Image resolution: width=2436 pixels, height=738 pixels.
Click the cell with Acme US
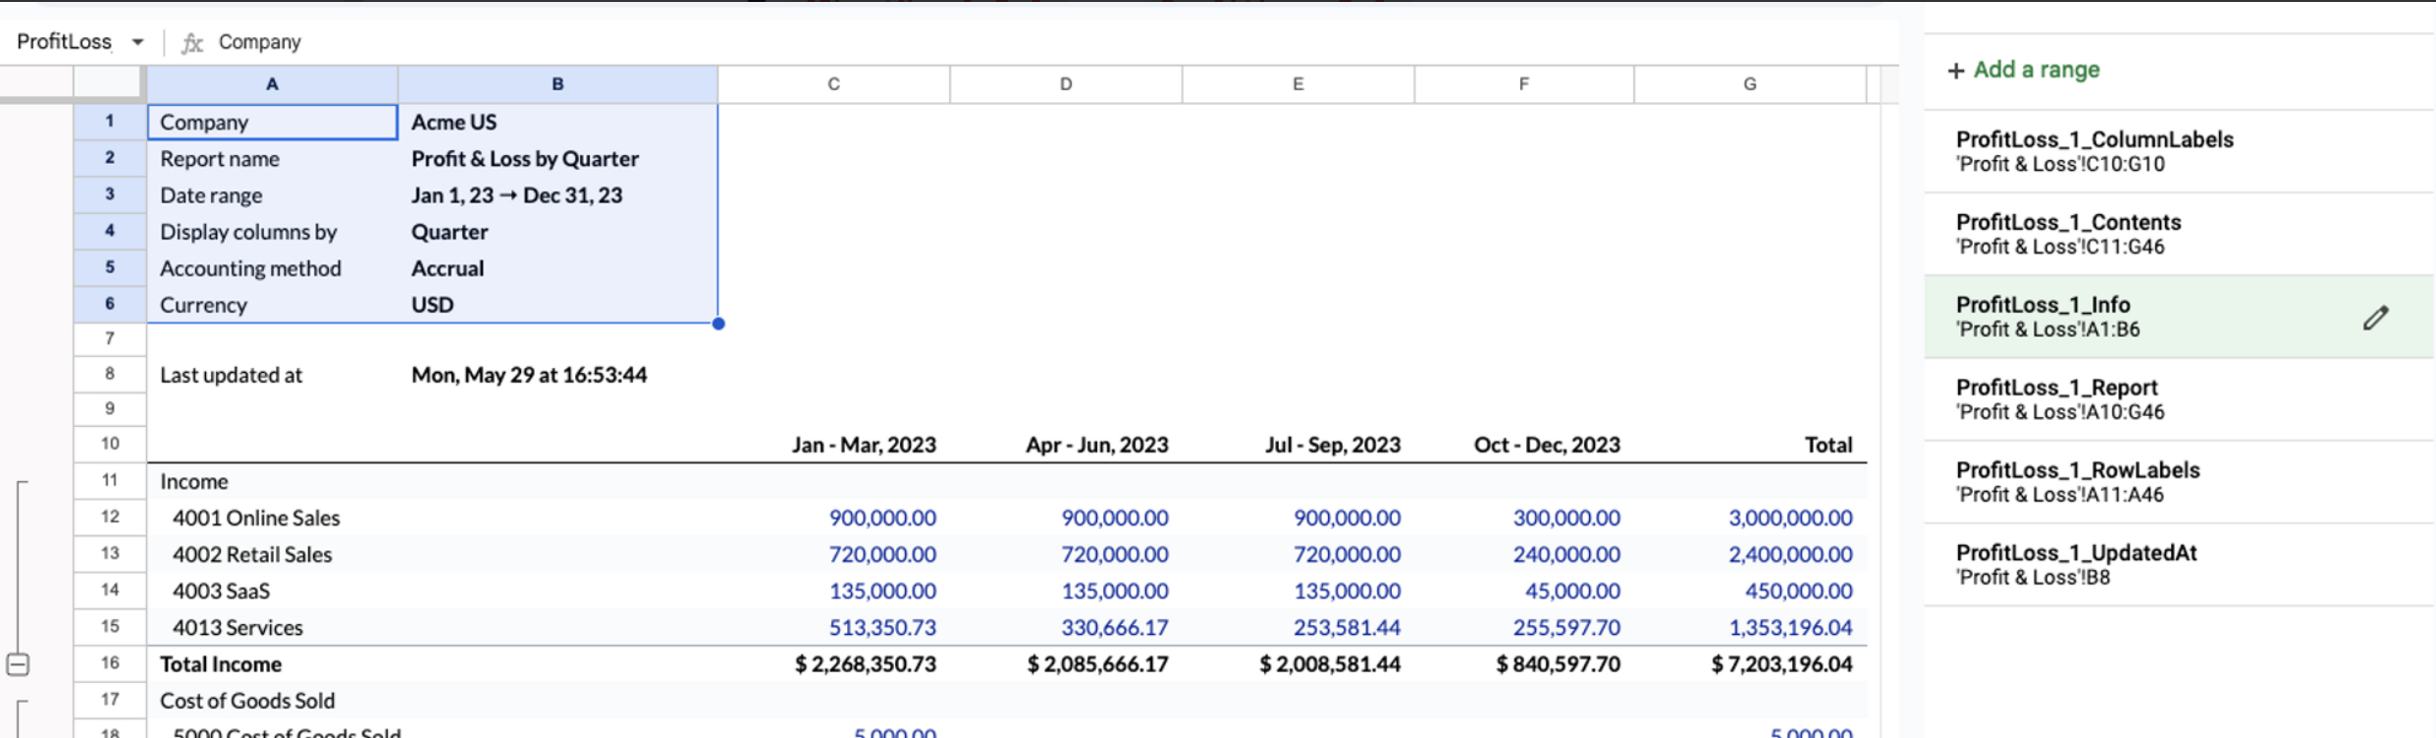[557, 122]
